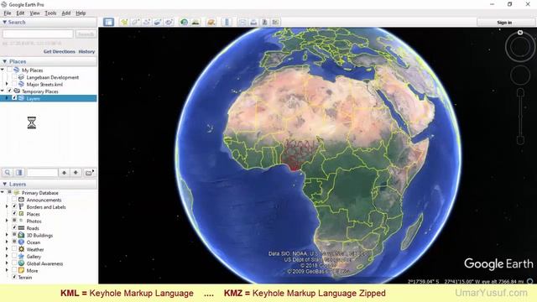
Task: Click the Add Path toolbar icon
Action: (147, 23)
